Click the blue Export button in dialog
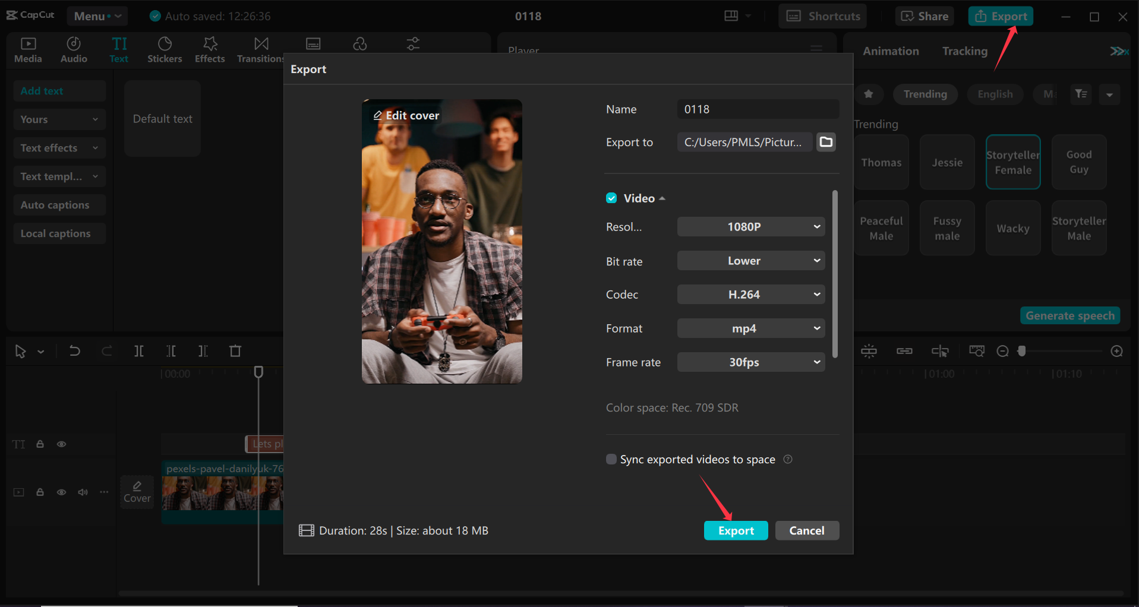 736,530
